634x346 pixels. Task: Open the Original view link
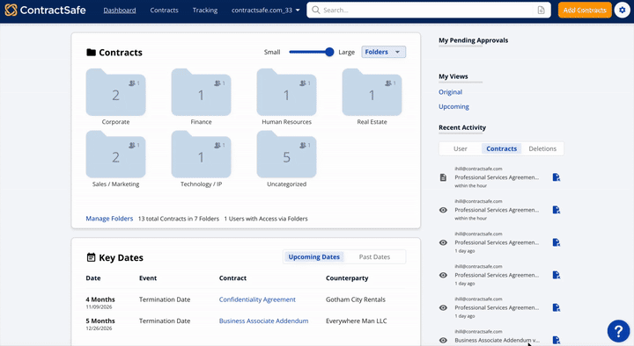tap(451, 92)
